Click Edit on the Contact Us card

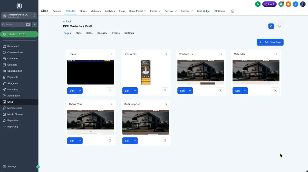pos(182,91)
